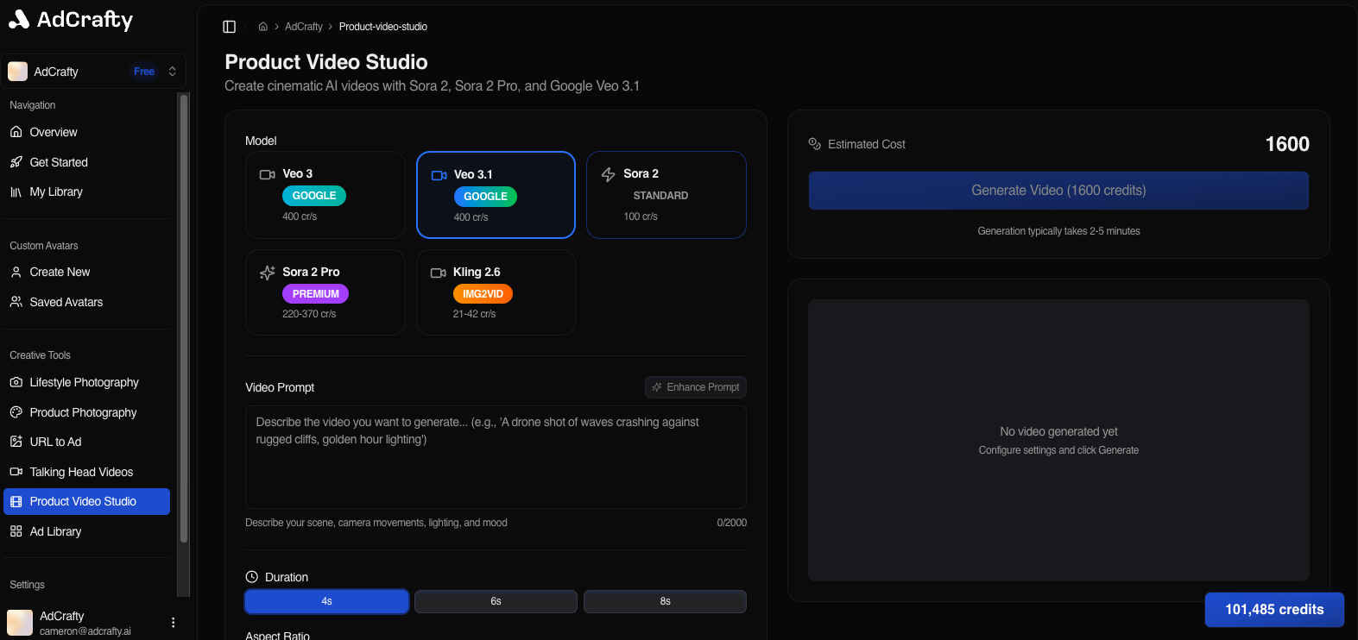
Task: Click the '21-42 cr/s' price text
Action: [474, 314]
